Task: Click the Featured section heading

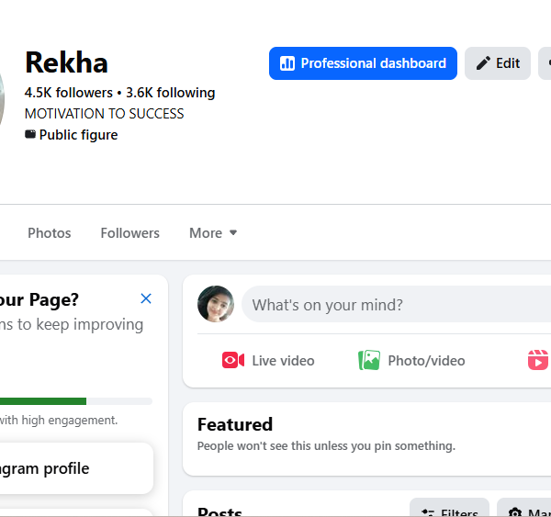Action: click(x=235, y=424)
